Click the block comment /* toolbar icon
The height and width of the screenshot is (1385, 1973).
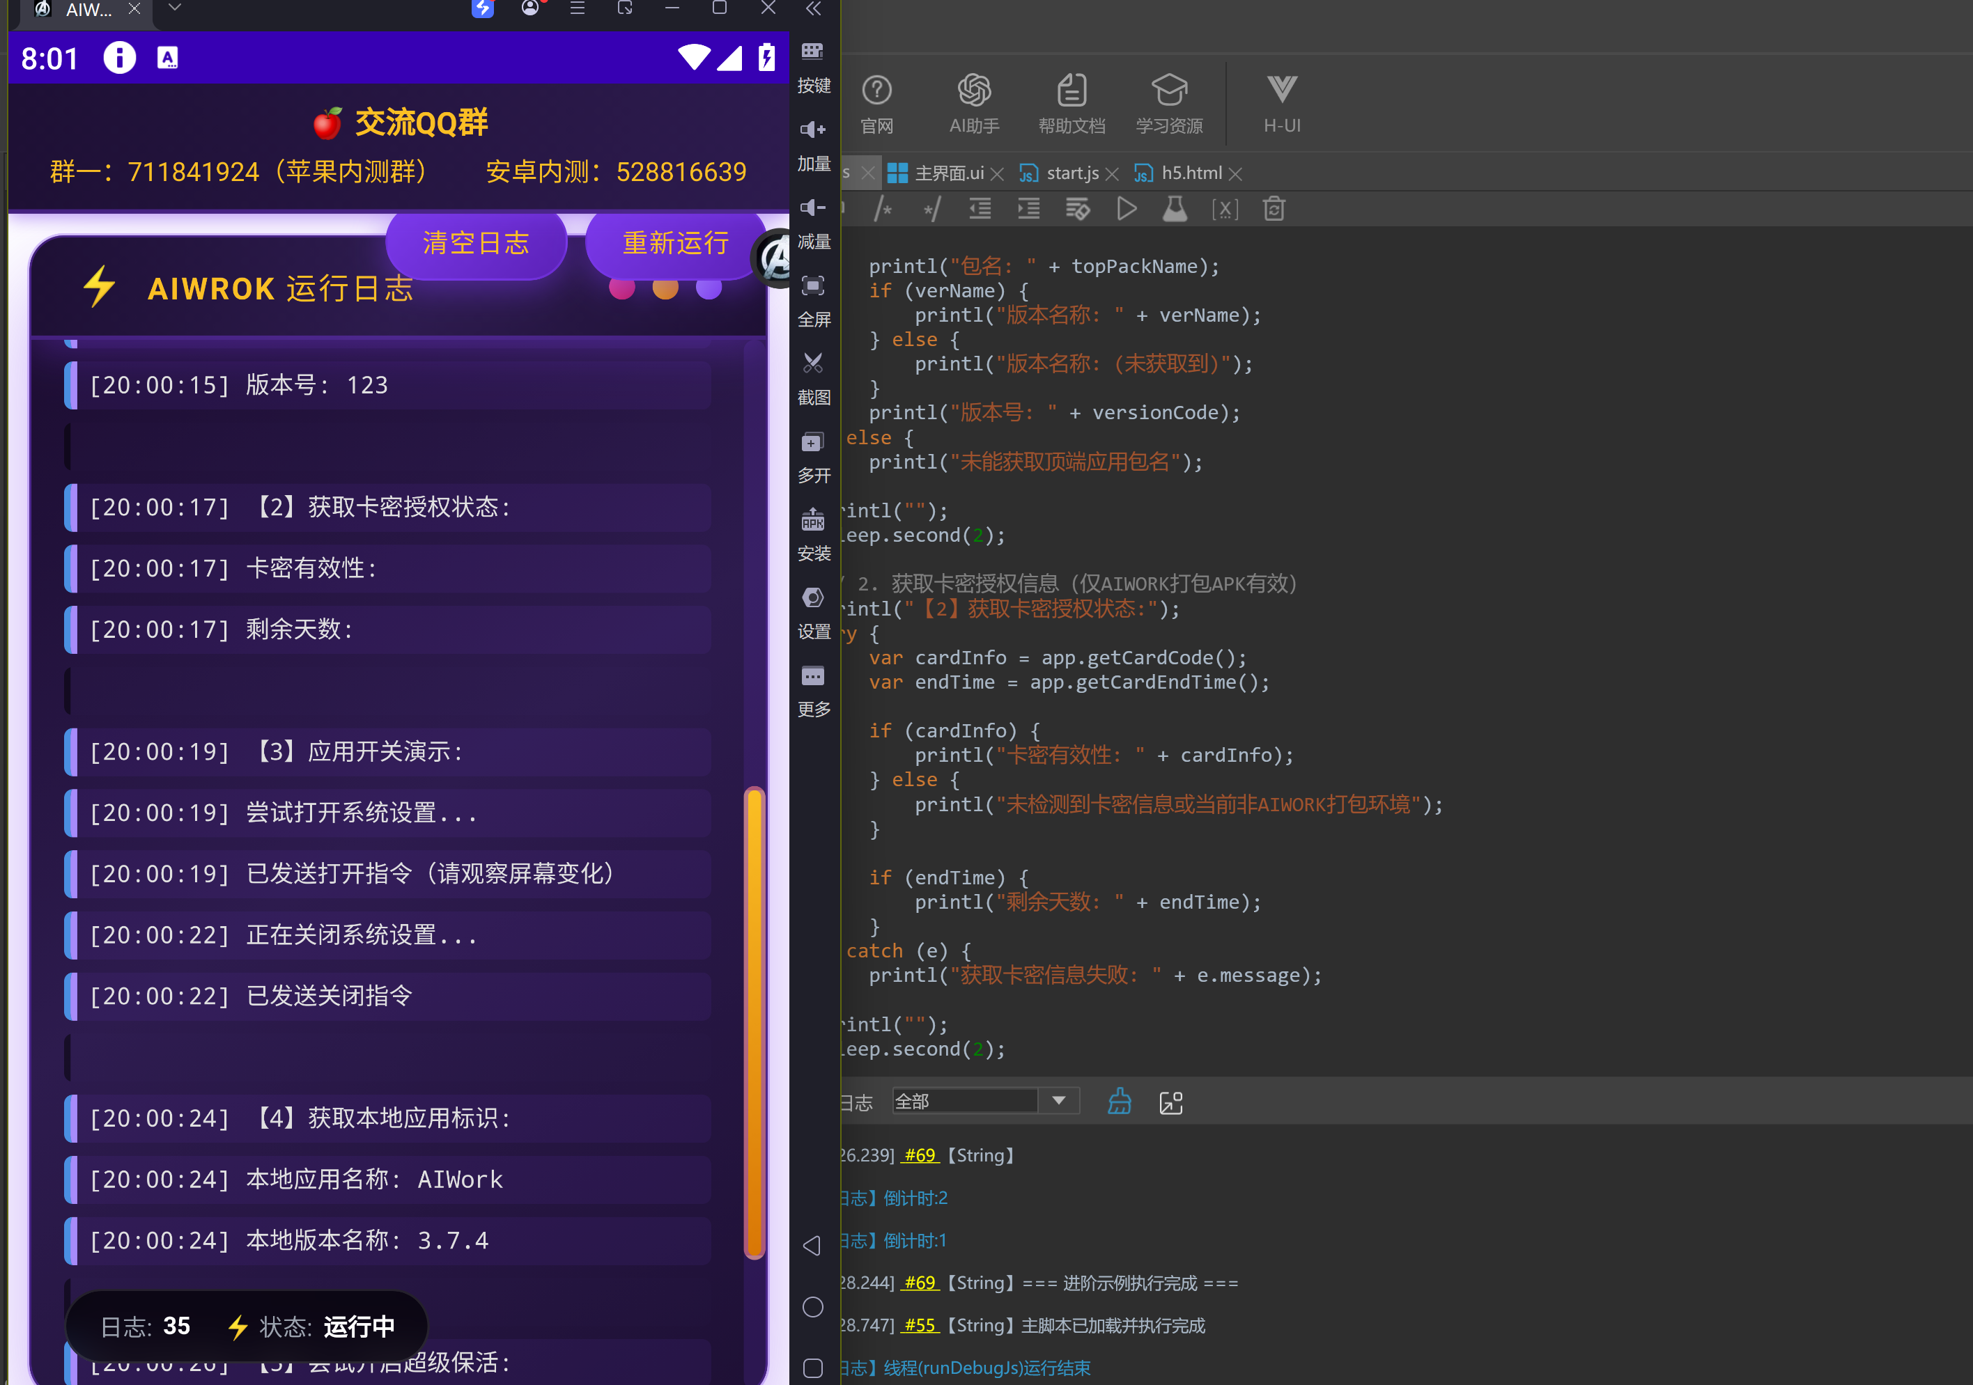883,209
